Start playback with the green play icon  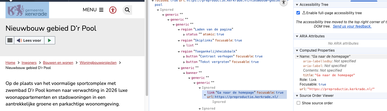pos(50,41)
